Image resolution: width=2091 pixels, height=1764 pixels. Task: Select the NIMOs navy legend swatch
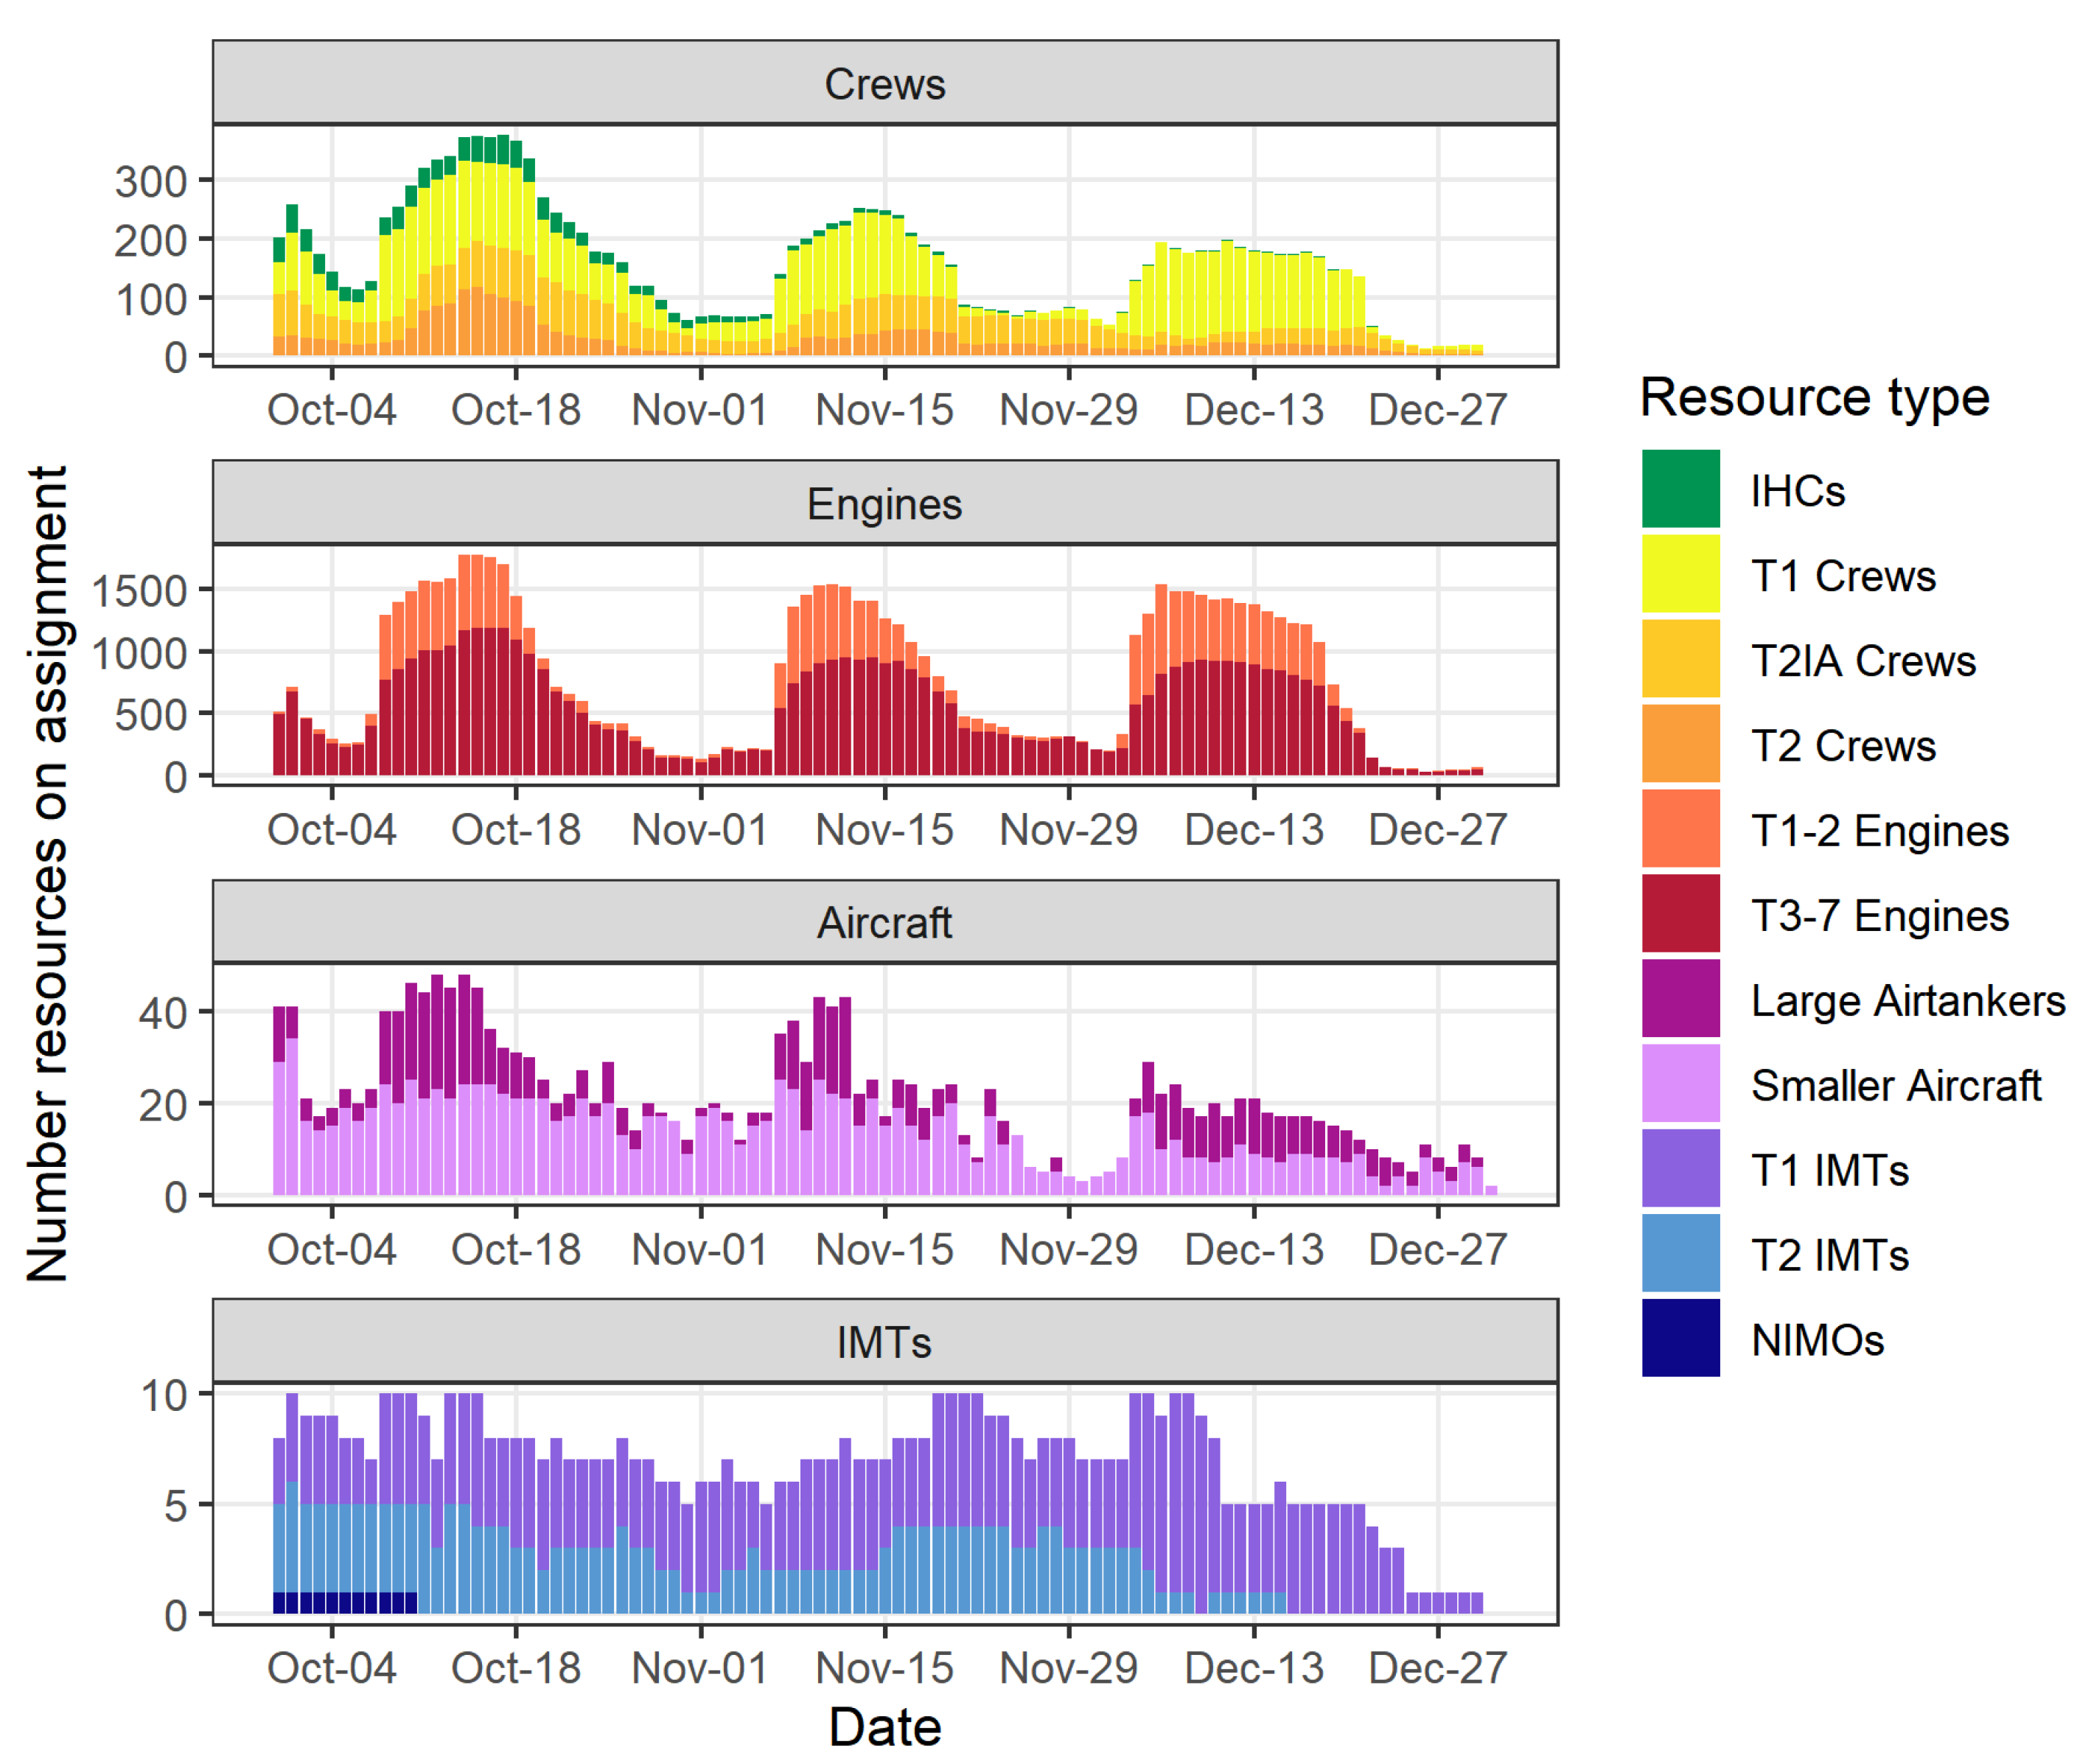click(x=1680, y=1339)
